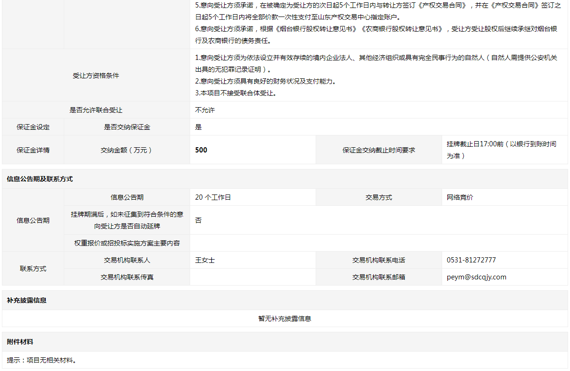Viewport: 570px width, 371px height.
Task: Click the 是否允许联合受让 label
Action: [96, 110]
